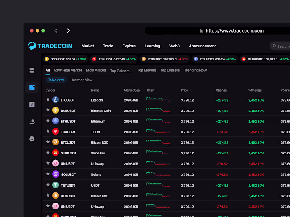Select the Top Gainers tab

click(x=120, y=71)
